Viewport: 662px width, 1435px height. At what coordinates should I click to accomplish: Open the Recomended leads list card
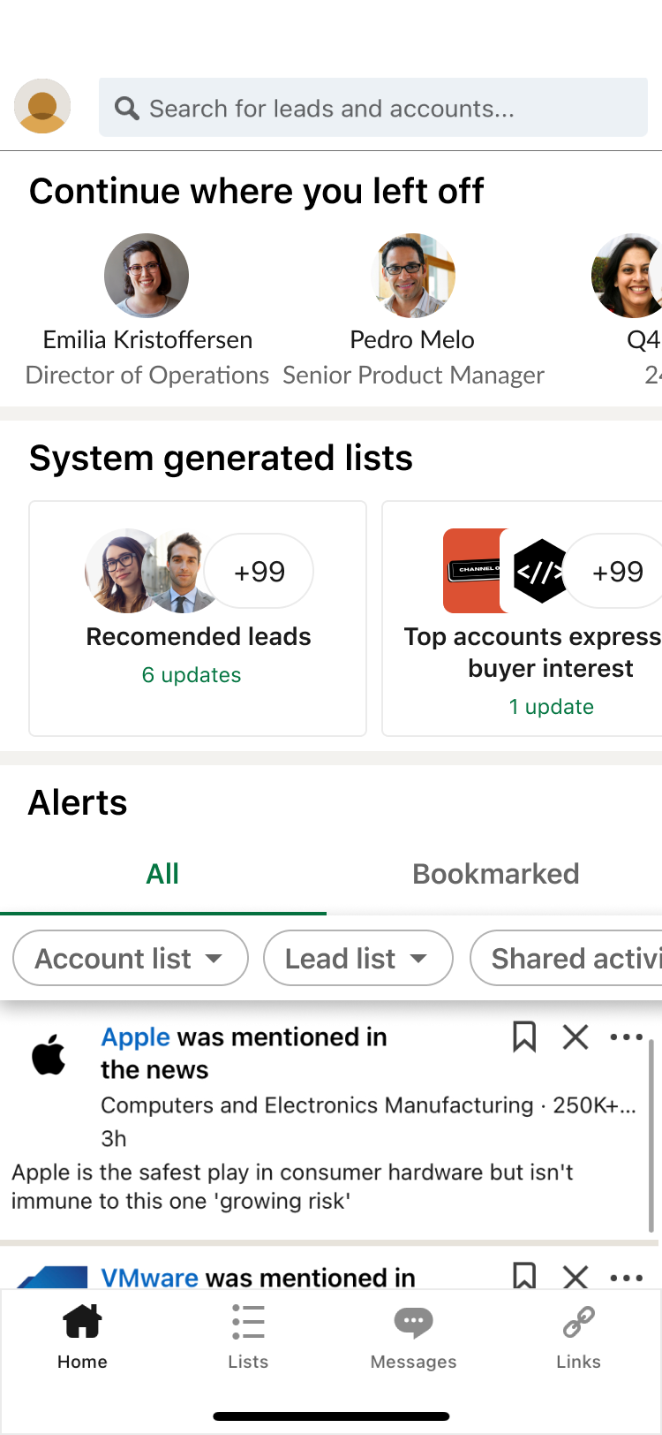tap(198, 619)
